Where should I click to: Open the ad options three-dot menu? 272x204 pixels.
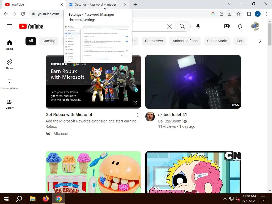click(138, 115)
